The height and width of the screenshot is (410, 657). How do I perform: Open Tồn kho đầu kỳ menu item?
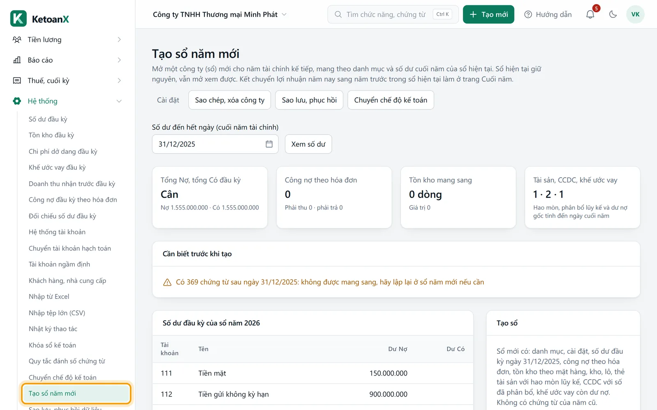tap(51, 135)
